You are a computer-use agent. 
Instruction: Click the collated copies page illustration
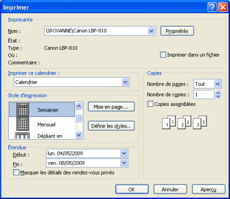click(185, 122)
